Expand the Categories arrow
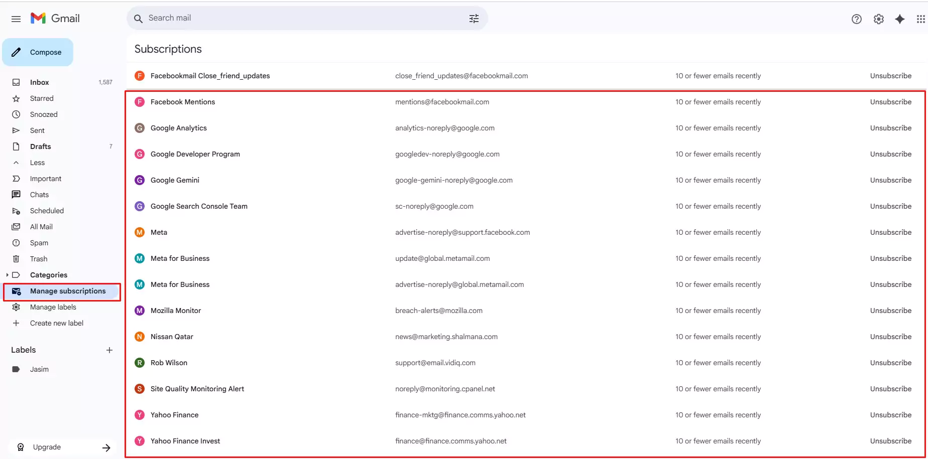This screenshot has height=459, width=928. [7, 275]
